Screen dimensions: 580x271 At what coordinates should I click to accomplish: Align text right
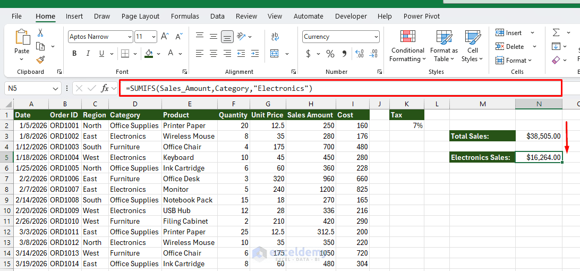pos(227,53)
